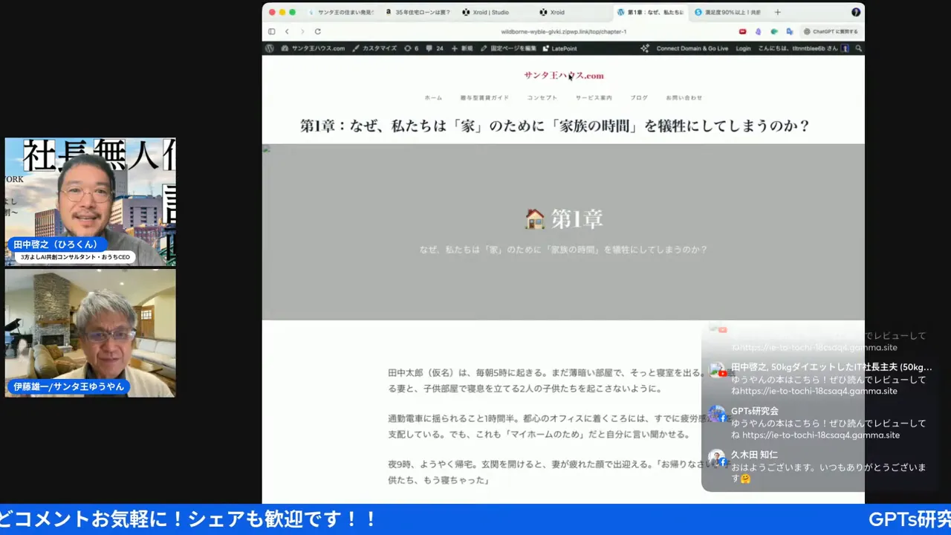This screenshot has height=535, width=951.
Task: Open a new browser tab with plus
Action: coord(777,12)
